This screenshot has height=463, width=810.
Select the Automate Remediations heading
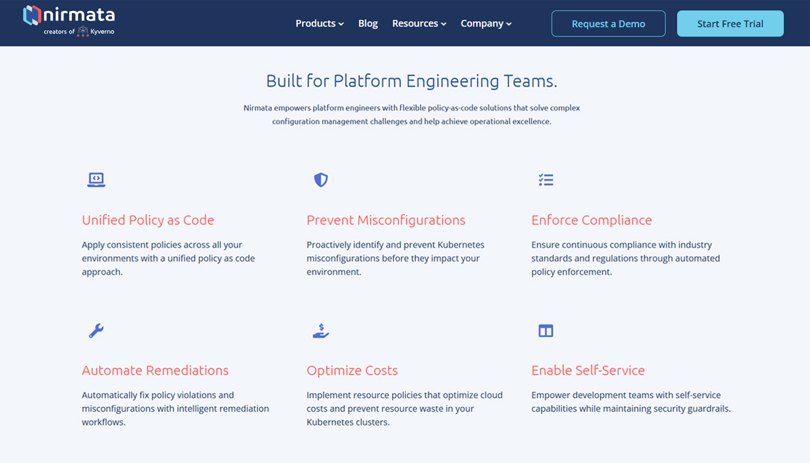(x=155, y=370)
